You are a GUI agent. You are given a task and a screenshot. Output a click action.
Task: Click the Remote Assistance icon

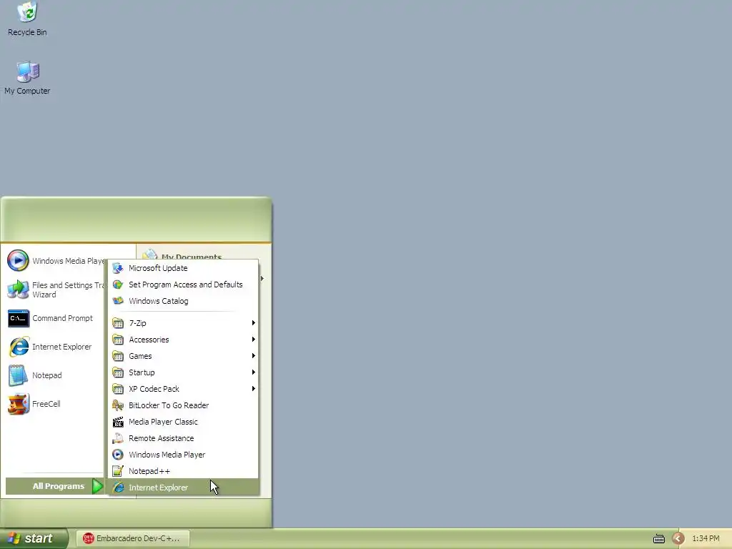click(118, 438)
